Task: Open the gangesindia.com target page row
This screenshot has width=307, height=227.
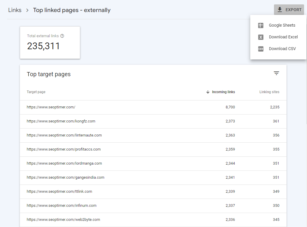Action: [x=65, y=177]
